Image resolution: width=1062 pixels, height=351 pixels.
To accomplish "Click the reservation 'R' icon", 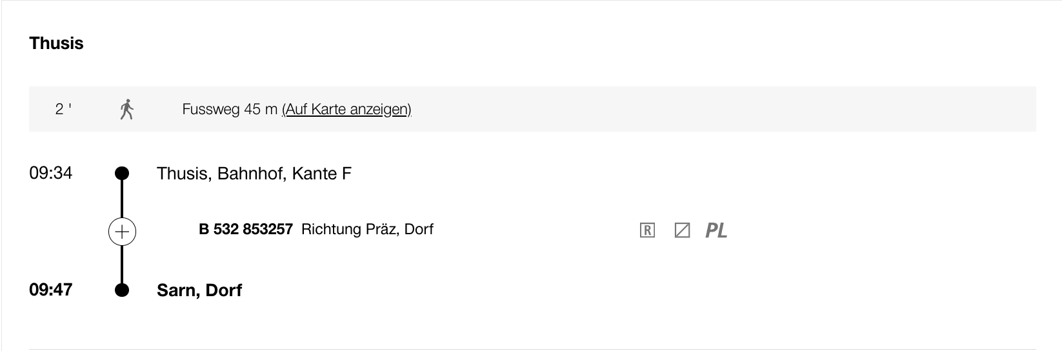I will (647, 230).
